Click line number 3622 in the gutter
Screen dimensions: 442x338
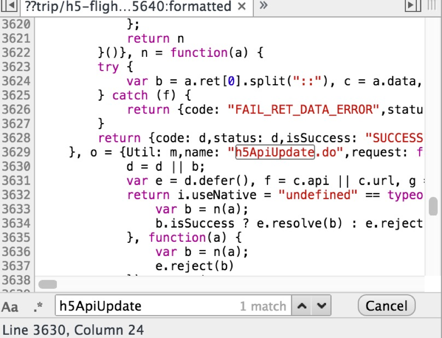click(x=16, y=53)
